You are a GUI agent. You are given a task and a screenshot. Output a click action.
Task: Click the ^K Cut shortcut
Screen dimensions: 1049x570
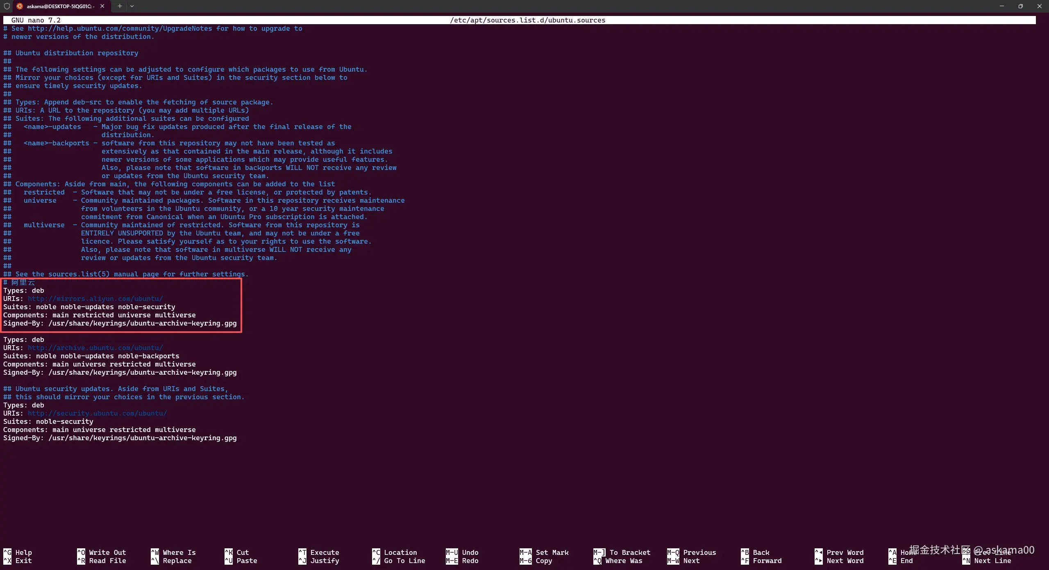point(237,552)
